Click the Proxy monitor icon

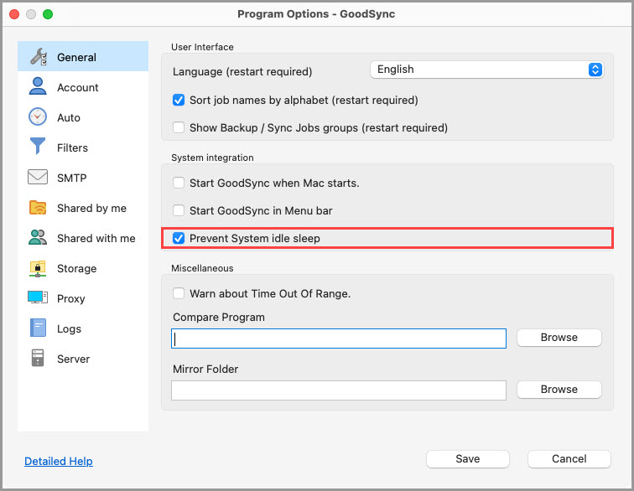pos(38,297)
